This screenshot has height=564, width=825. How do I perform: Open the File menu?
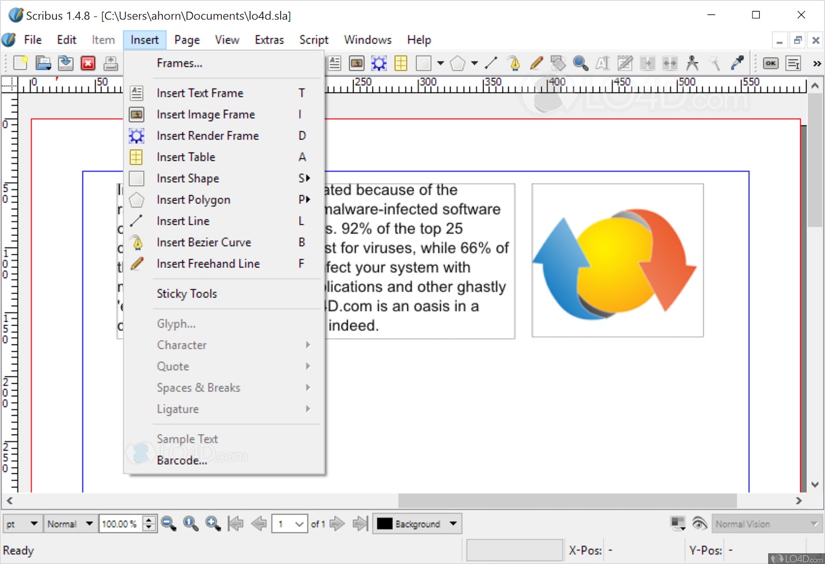coord(33,40)
